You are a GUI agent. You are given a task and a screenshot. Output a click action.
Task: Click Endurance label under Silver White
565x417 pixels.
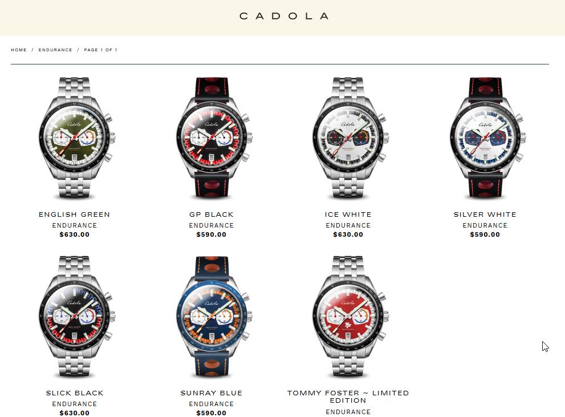coord(485,225)
